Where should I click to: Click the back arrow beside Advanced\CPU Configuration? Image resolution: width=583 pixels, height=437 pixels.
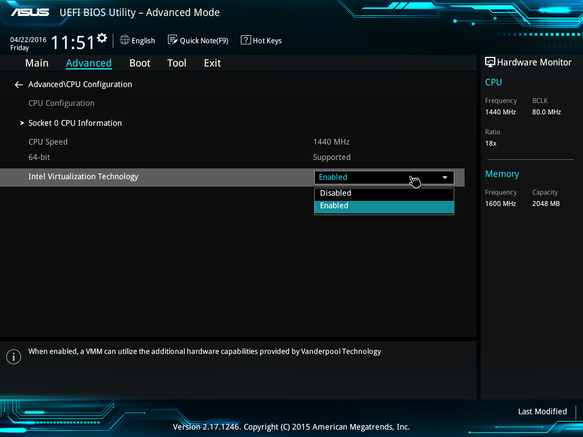point(19,85)
